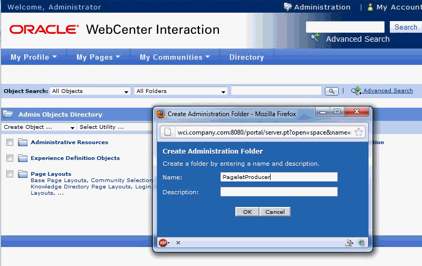The height and width of the screenshot is (266, 422).
Task: Click the banner Advanced Search magnifier icon
Action: [x=315, y=37]
